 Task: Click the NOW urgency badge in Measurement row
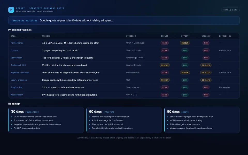pyautogui.click(x=206, y=95)
